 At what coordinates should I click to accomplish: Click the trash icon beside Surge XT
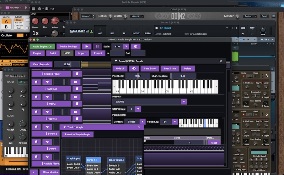(x=77, y=89)
